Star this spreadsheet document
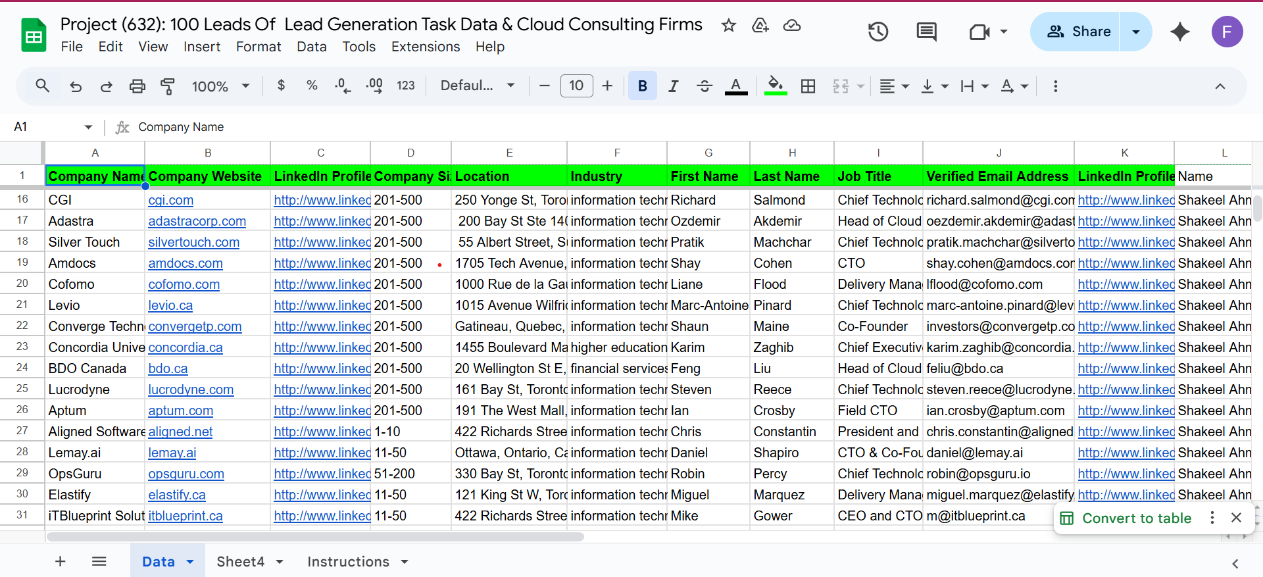This screenshot has height=577, width=1263. (728, 26)
